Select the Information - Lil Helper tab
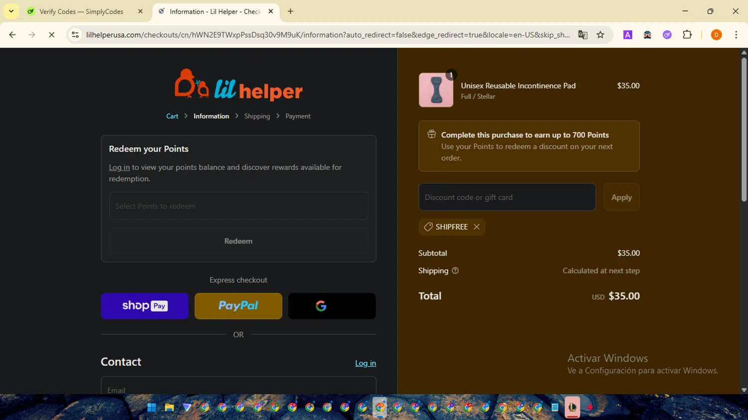The height and width of the screenshot is (420, 748). 214,11
